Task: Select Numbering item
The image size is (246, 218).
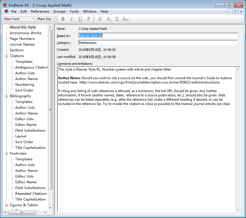Action: [x=25, y=85]
